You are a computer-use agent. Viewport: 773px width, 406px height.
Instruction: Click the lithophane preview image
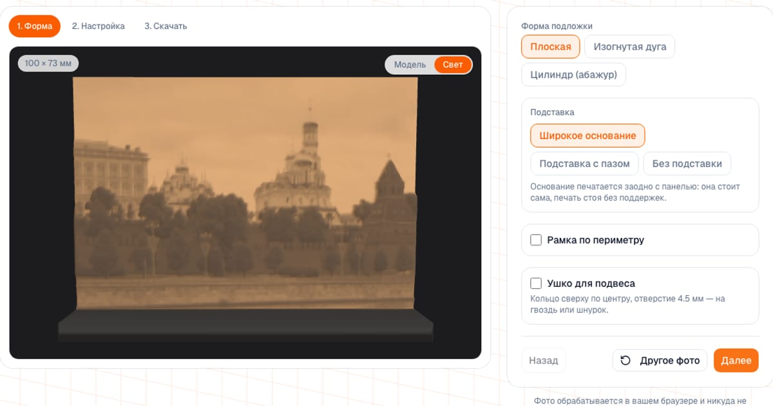click(245, 202)
